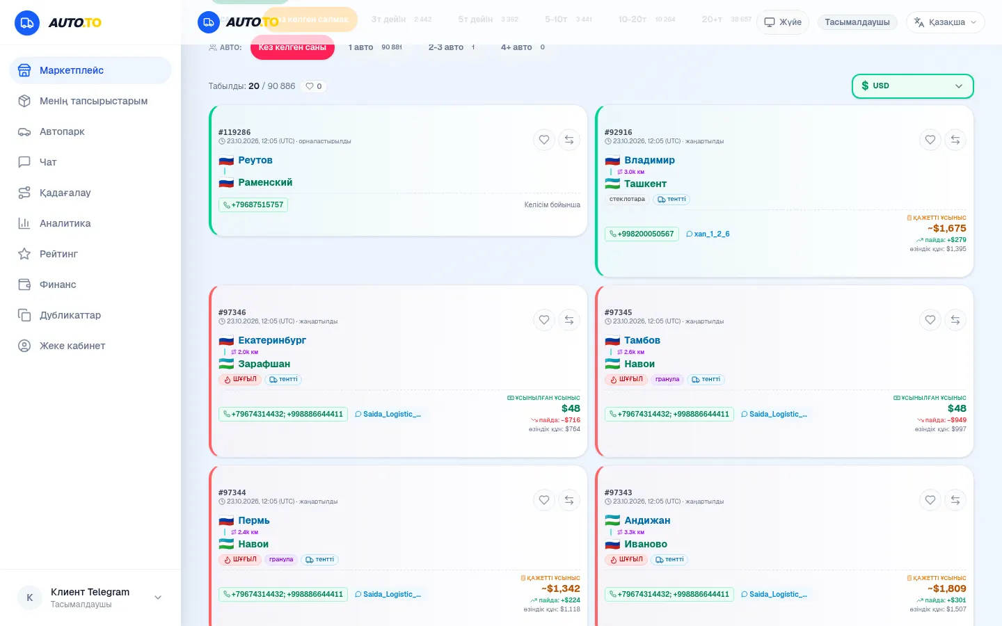Open the xan_1_2_6 contact link
This screenshot has width=1002, height=626.
click(x=708, y=234)
